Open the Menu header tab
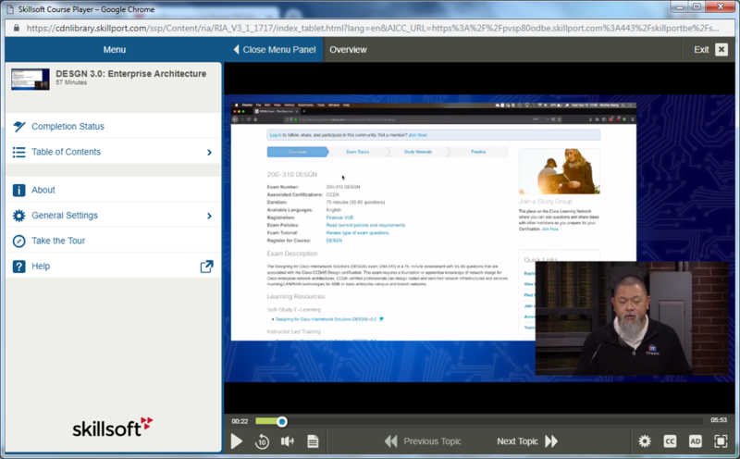This screenshot has height=459, width=740. tap(114, 50)
